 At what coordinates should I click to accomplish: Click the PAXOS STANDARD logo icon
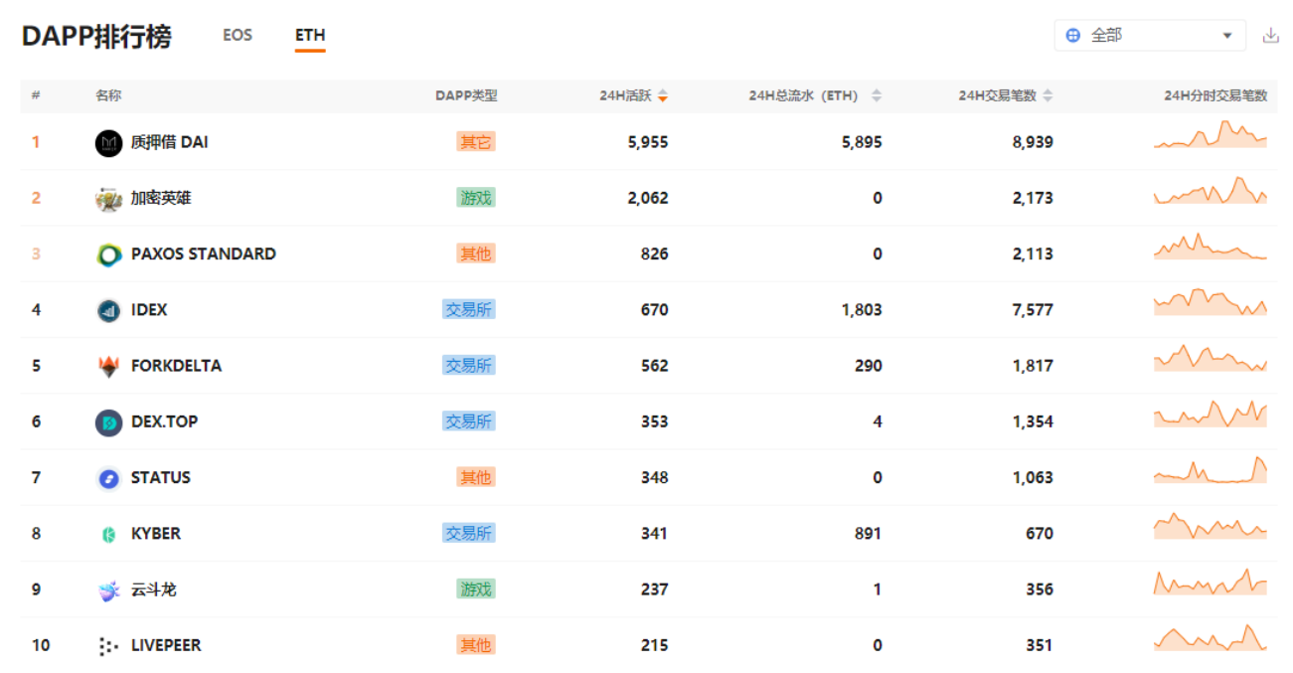[108, 254]
